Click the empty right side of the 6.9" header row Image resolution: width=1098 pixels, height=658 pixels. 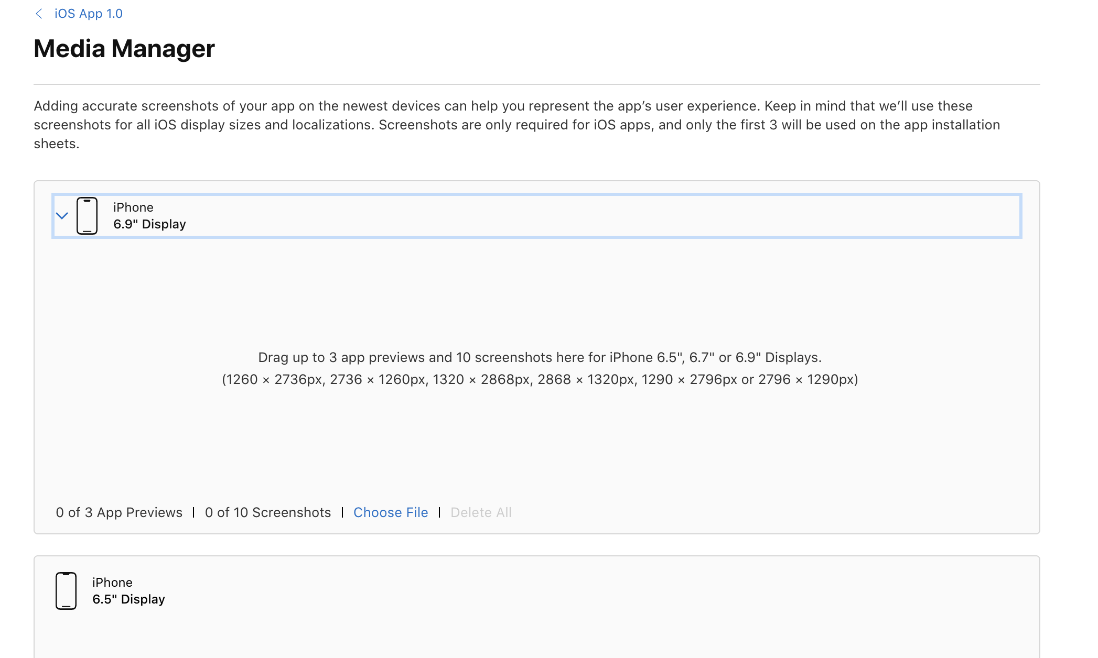(734, 216)
